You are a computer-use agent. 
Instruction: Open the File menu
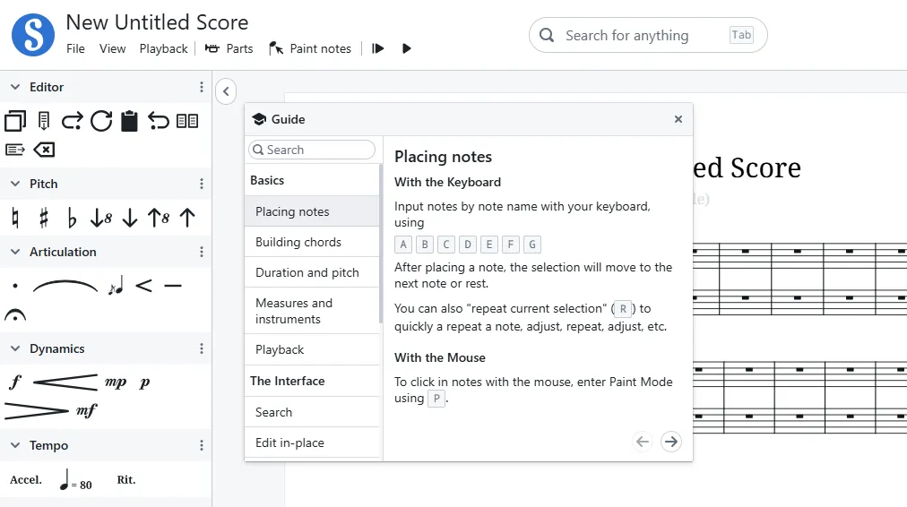[75, 48]
